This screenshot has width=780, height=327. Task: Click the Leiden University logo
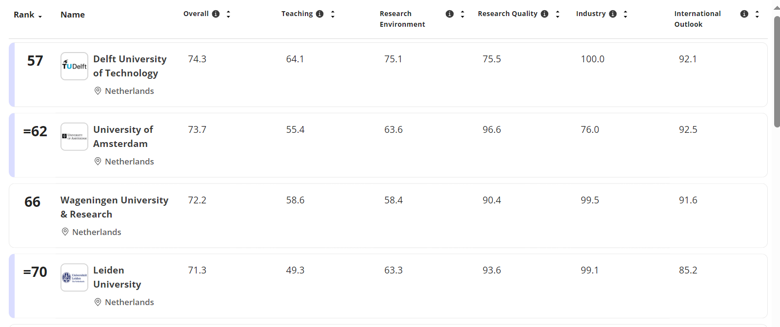pos(74,277)
